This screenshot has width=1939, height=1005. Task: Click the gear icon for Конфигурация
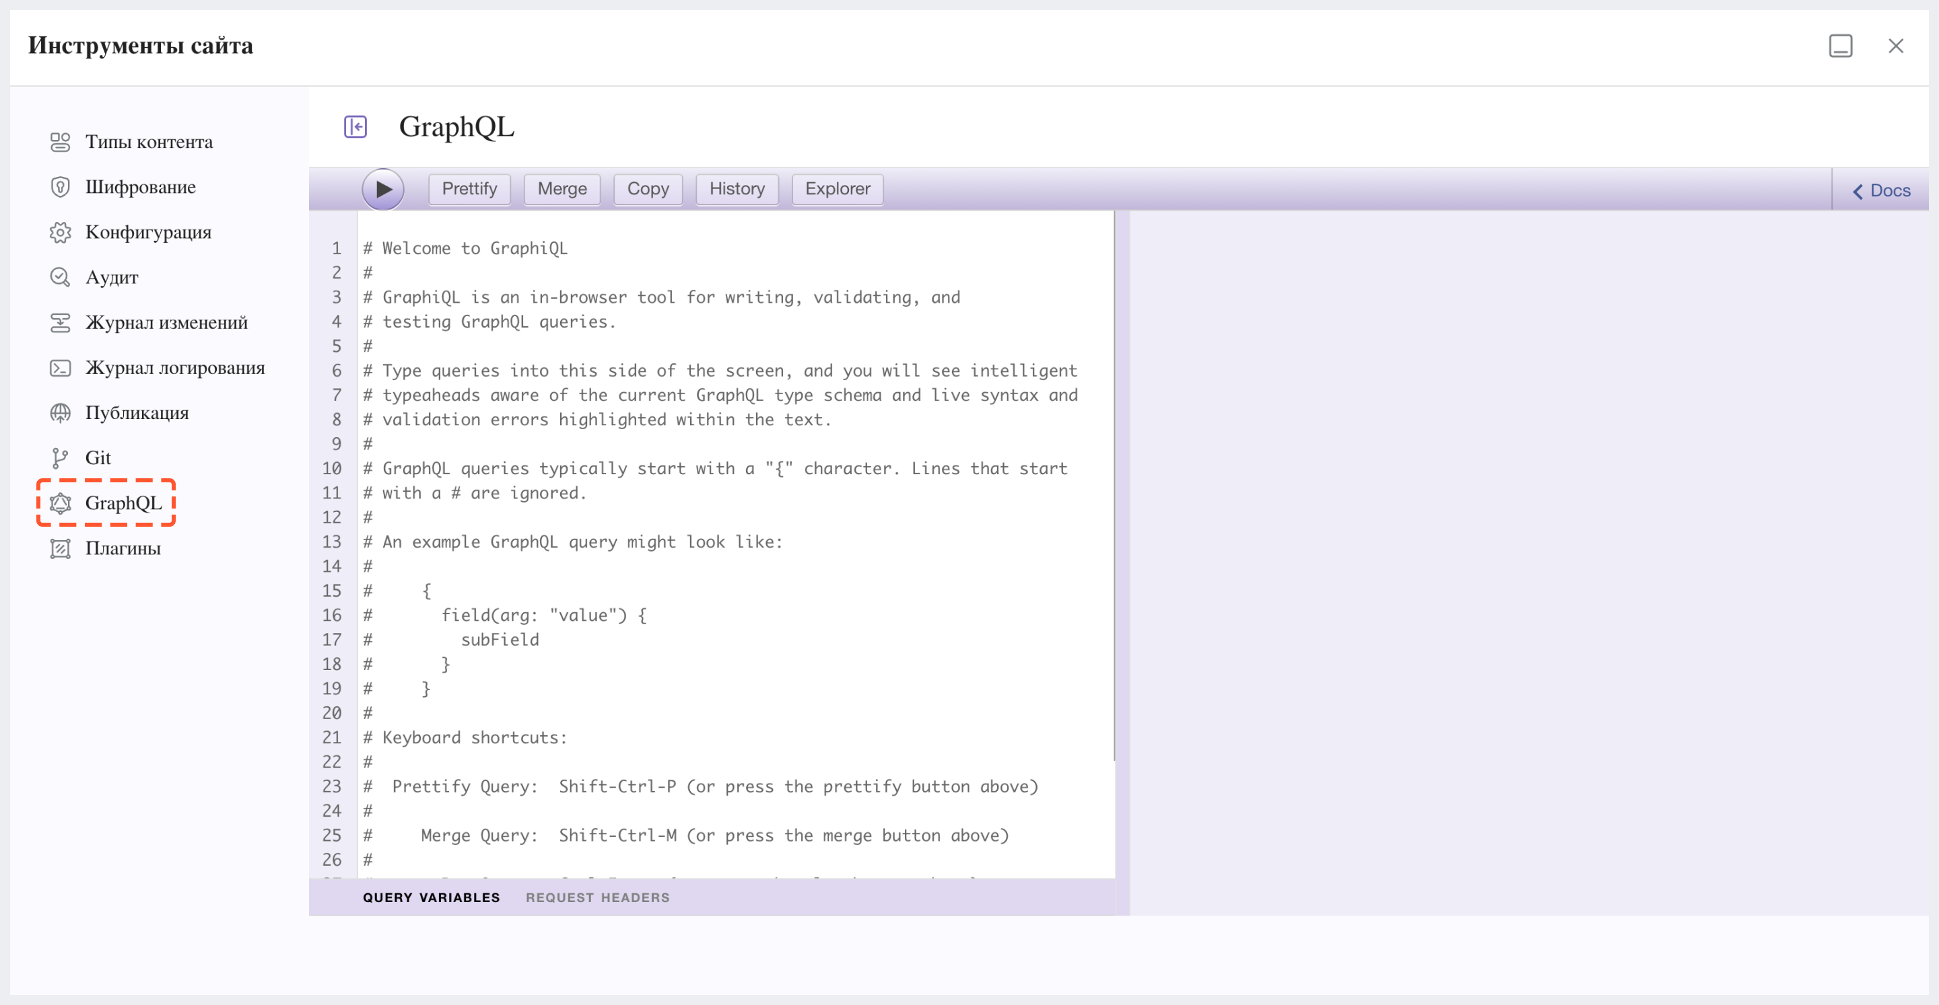pyautogui.click(x=60, y=233)
